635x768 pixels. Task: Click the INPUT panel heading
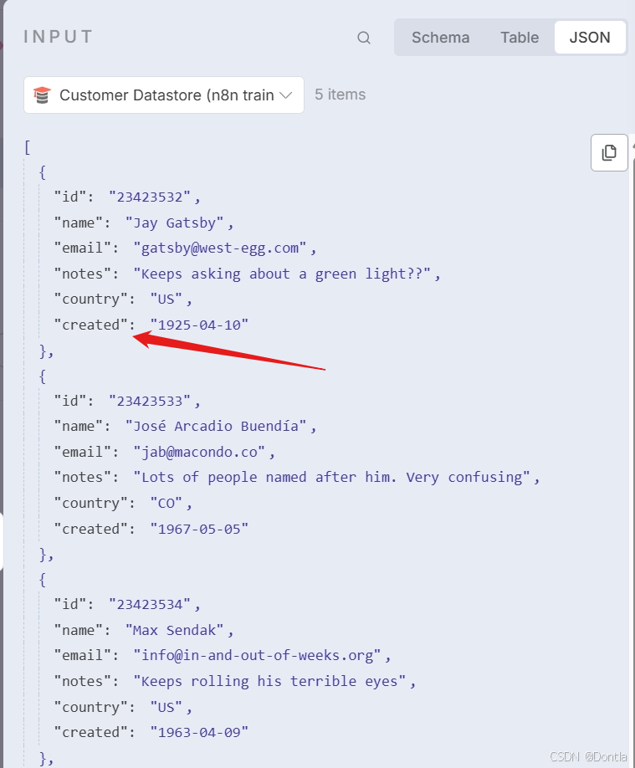click(x=59, y=37)
